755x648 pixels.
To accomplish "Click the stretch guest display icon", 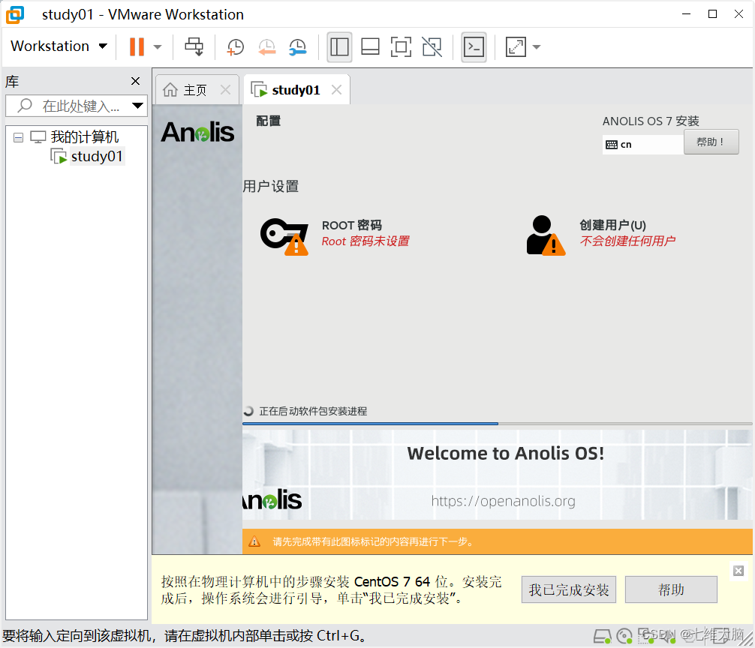I will [x=516, y=47].
